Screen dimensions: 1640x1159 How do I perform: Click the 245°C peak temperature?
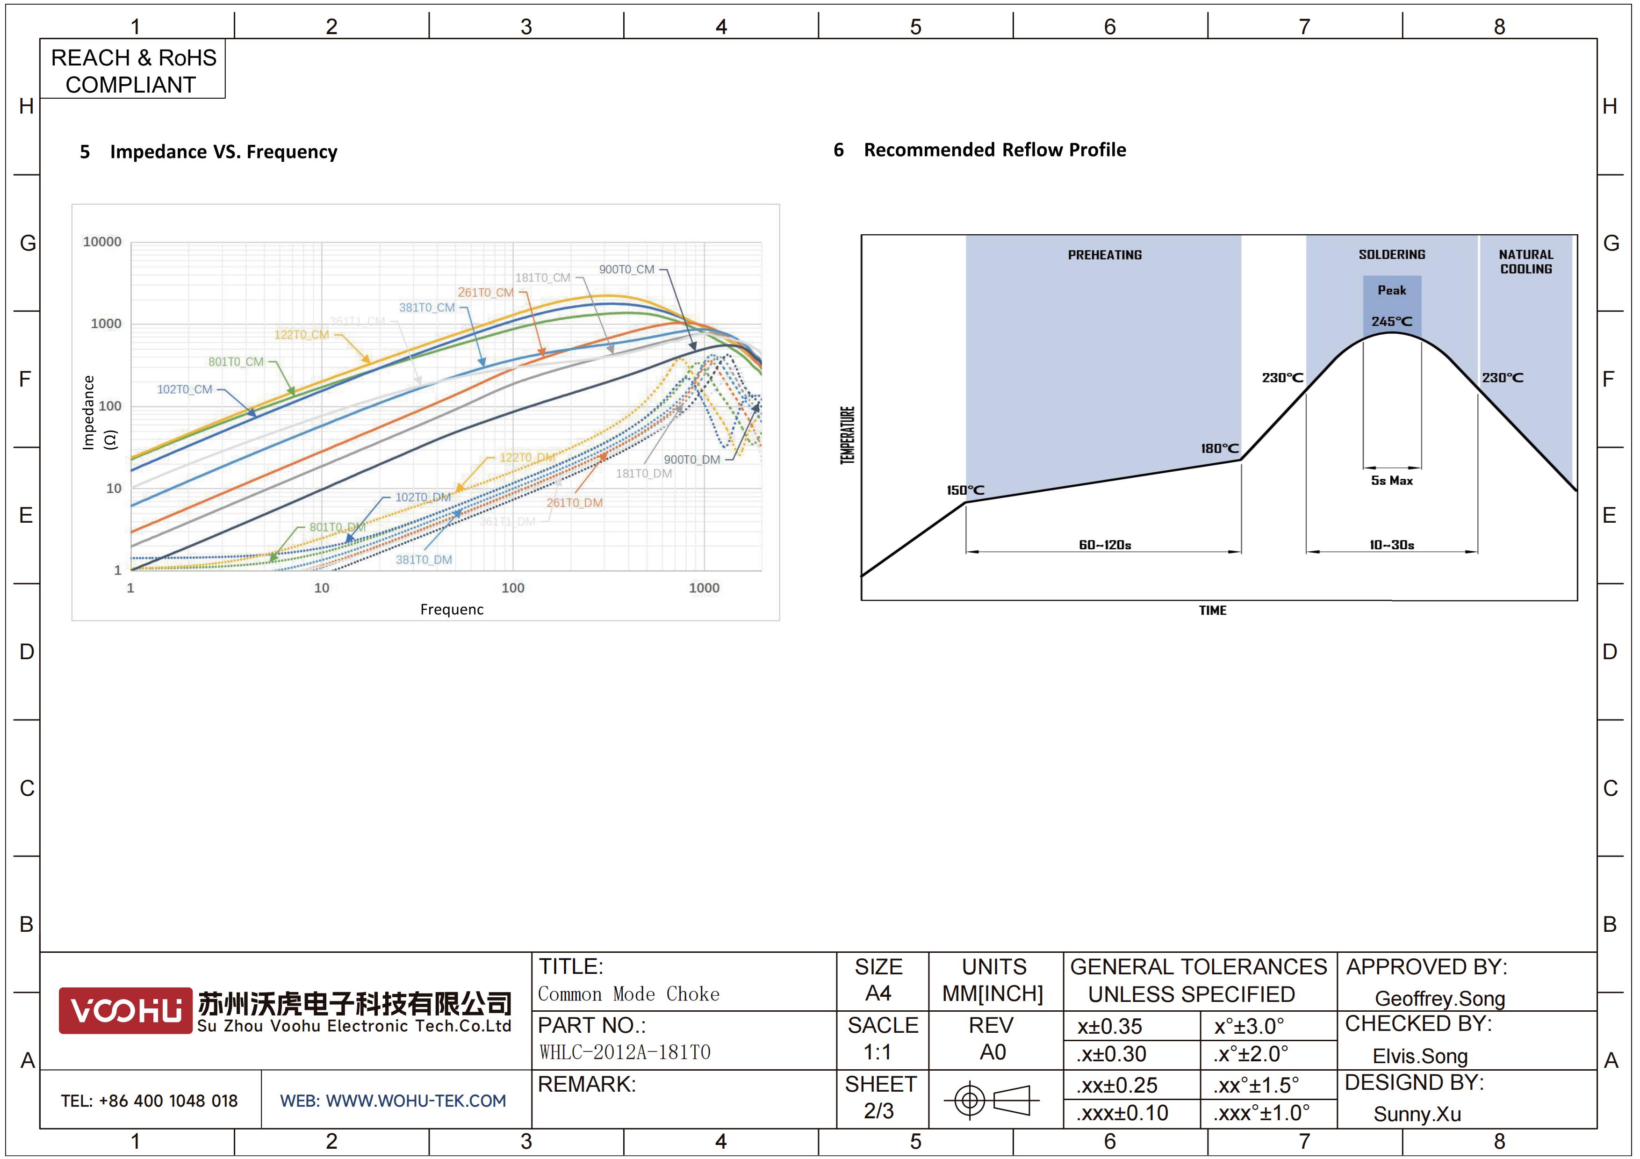coord(1392,321)
